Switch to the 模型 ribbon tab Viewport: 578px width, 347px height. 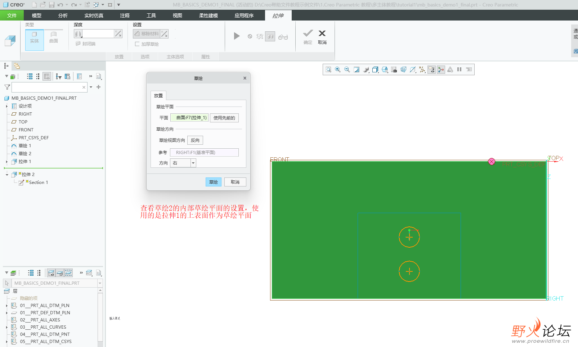(37, 15)
